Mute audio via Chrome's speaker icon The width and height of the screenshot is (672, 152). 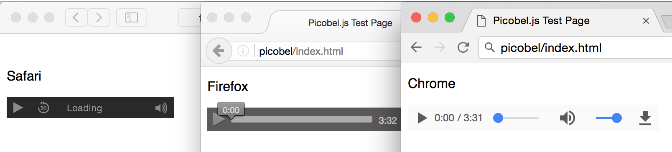567,118
